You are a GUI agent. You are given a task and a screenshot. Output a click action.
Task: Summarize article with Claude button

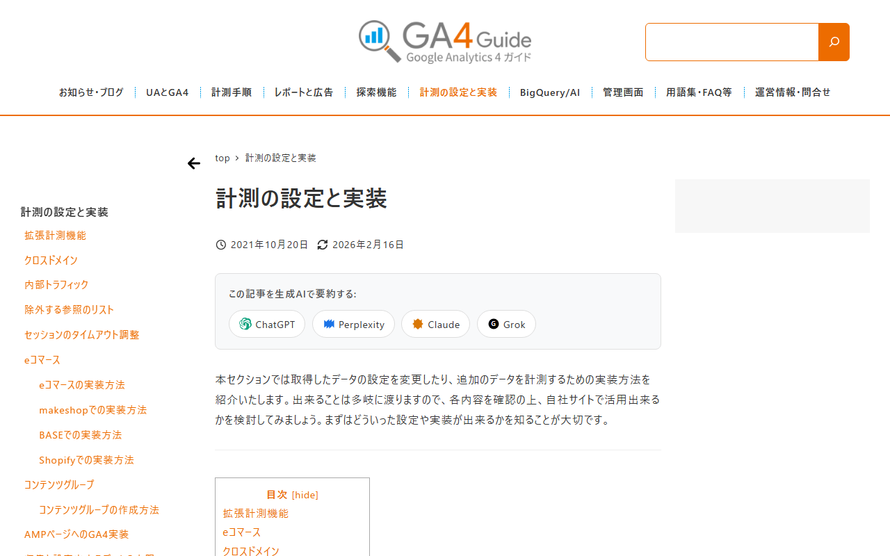coord(435,324)
